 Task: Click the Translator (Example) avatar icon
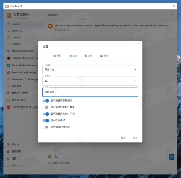8,51
